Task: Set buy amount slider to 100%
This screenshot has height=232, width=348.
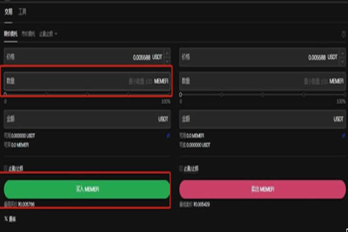Action: (169, 95)
